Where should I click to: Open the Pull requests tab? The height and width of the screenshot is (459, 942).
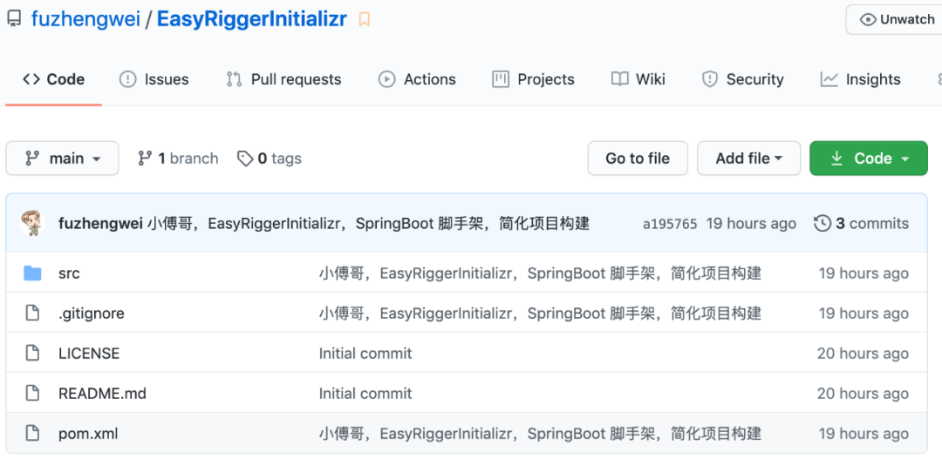click(283, 79)
